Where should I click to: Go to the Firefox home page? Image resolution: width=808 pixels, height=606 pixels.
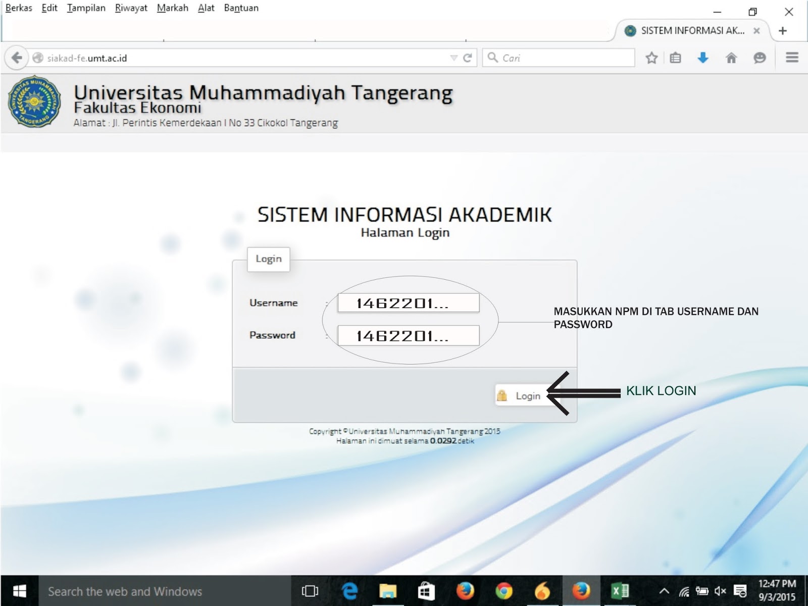coord(731,58)
